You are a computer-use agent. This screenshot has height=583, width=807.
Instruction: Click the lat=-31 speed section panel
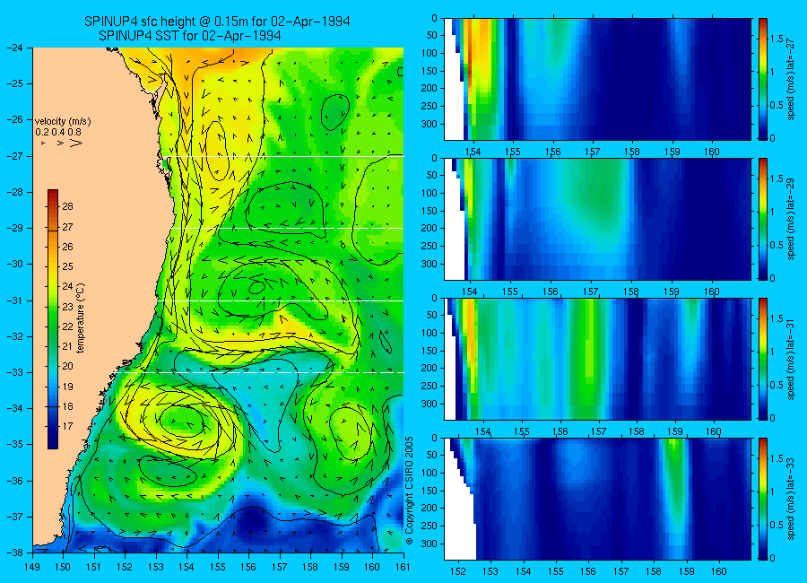click(x=597, y=359)
